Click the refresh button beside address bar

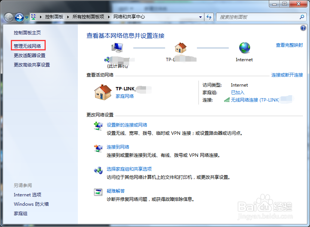[x=209, y=17]
